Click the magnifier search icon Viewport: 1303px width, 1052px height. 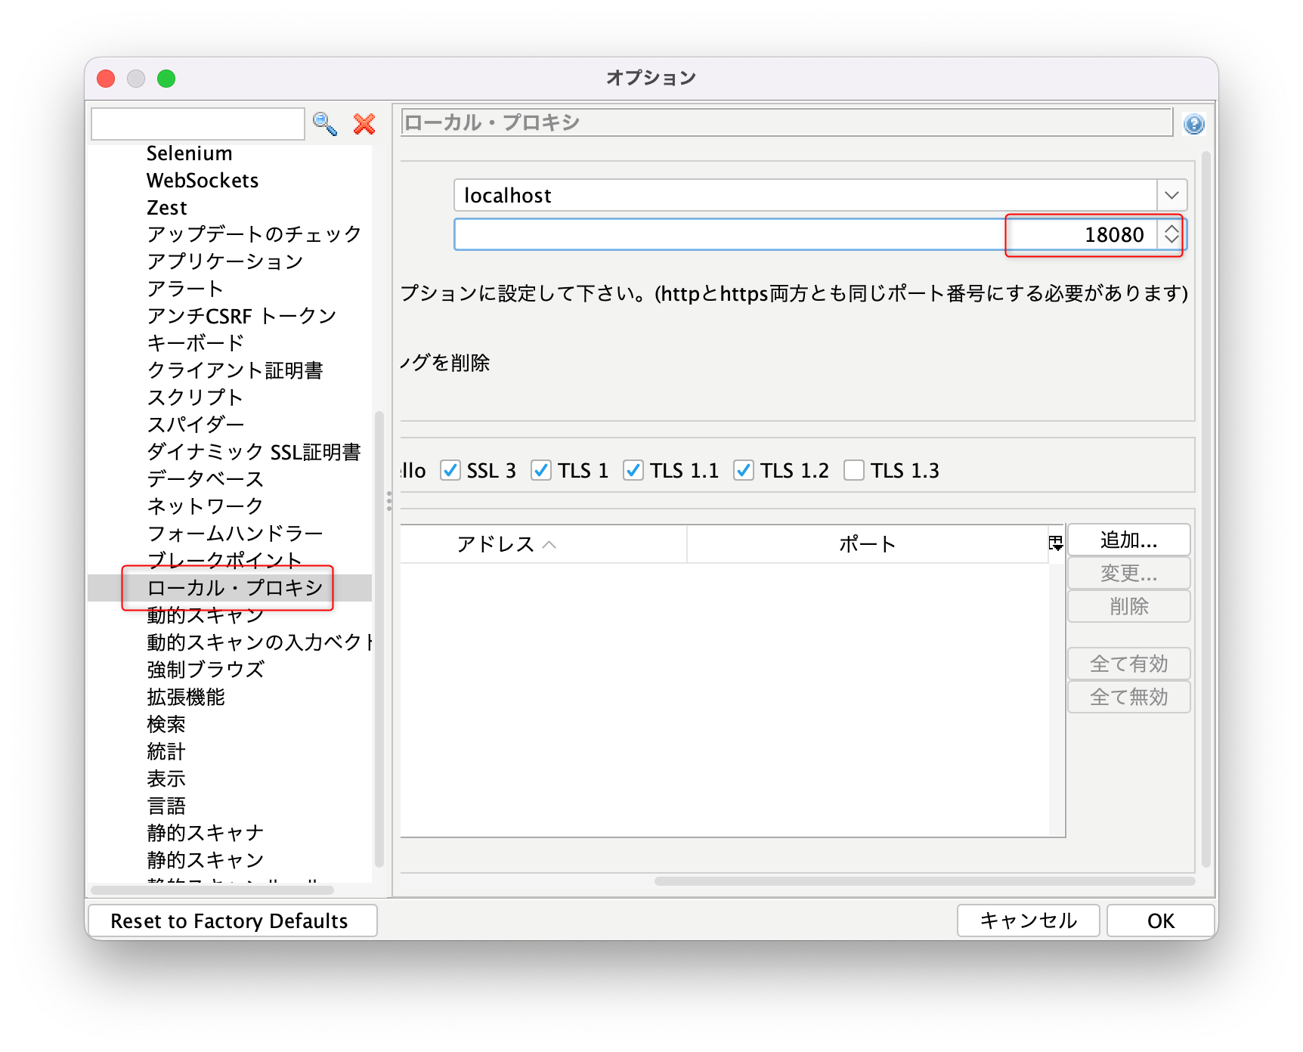tap(325, 124)
